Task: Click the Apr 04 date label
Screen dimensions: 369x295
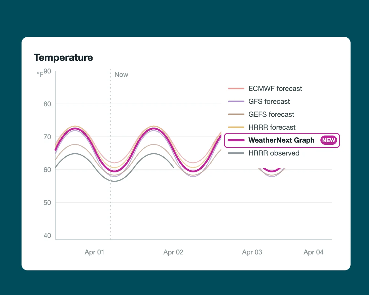Action: point(313,252)
